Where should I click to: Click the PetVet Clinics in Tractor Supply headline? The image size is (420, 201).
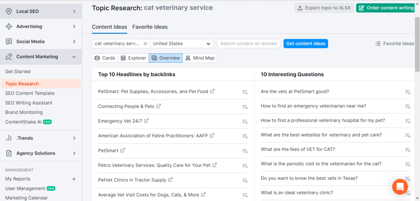tap(132, 180)
